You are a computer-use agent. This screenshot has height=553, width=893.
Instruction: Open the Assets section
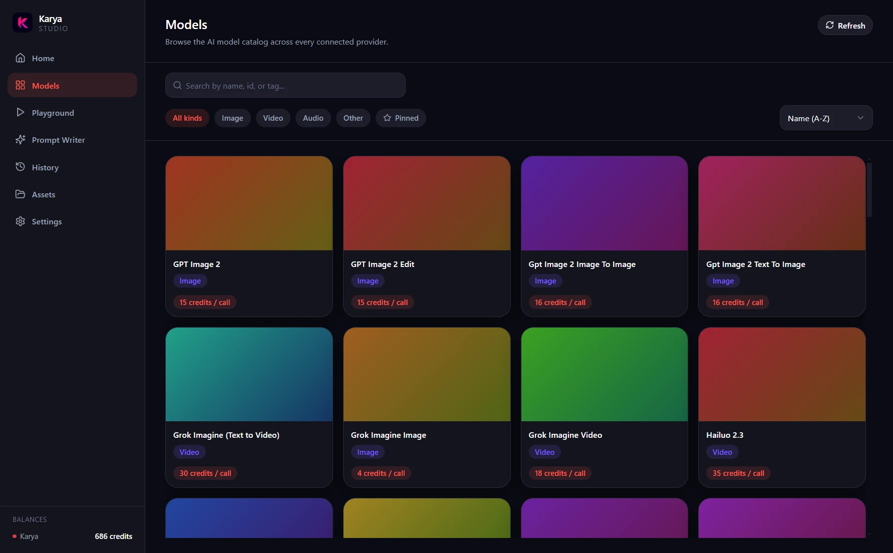tap(72, 194)
